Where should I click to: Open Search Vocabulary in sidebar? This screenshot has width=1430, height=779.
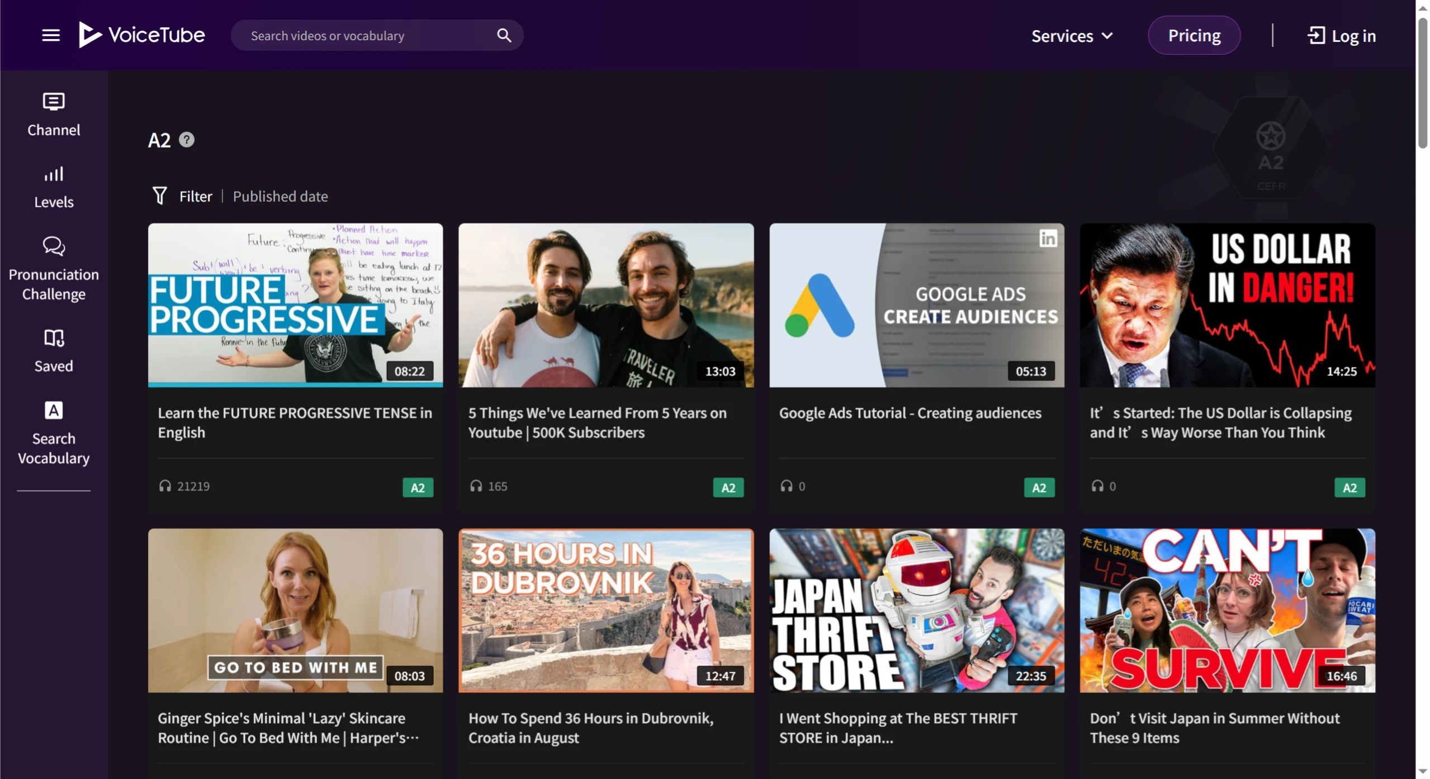(x=54, y=433)
